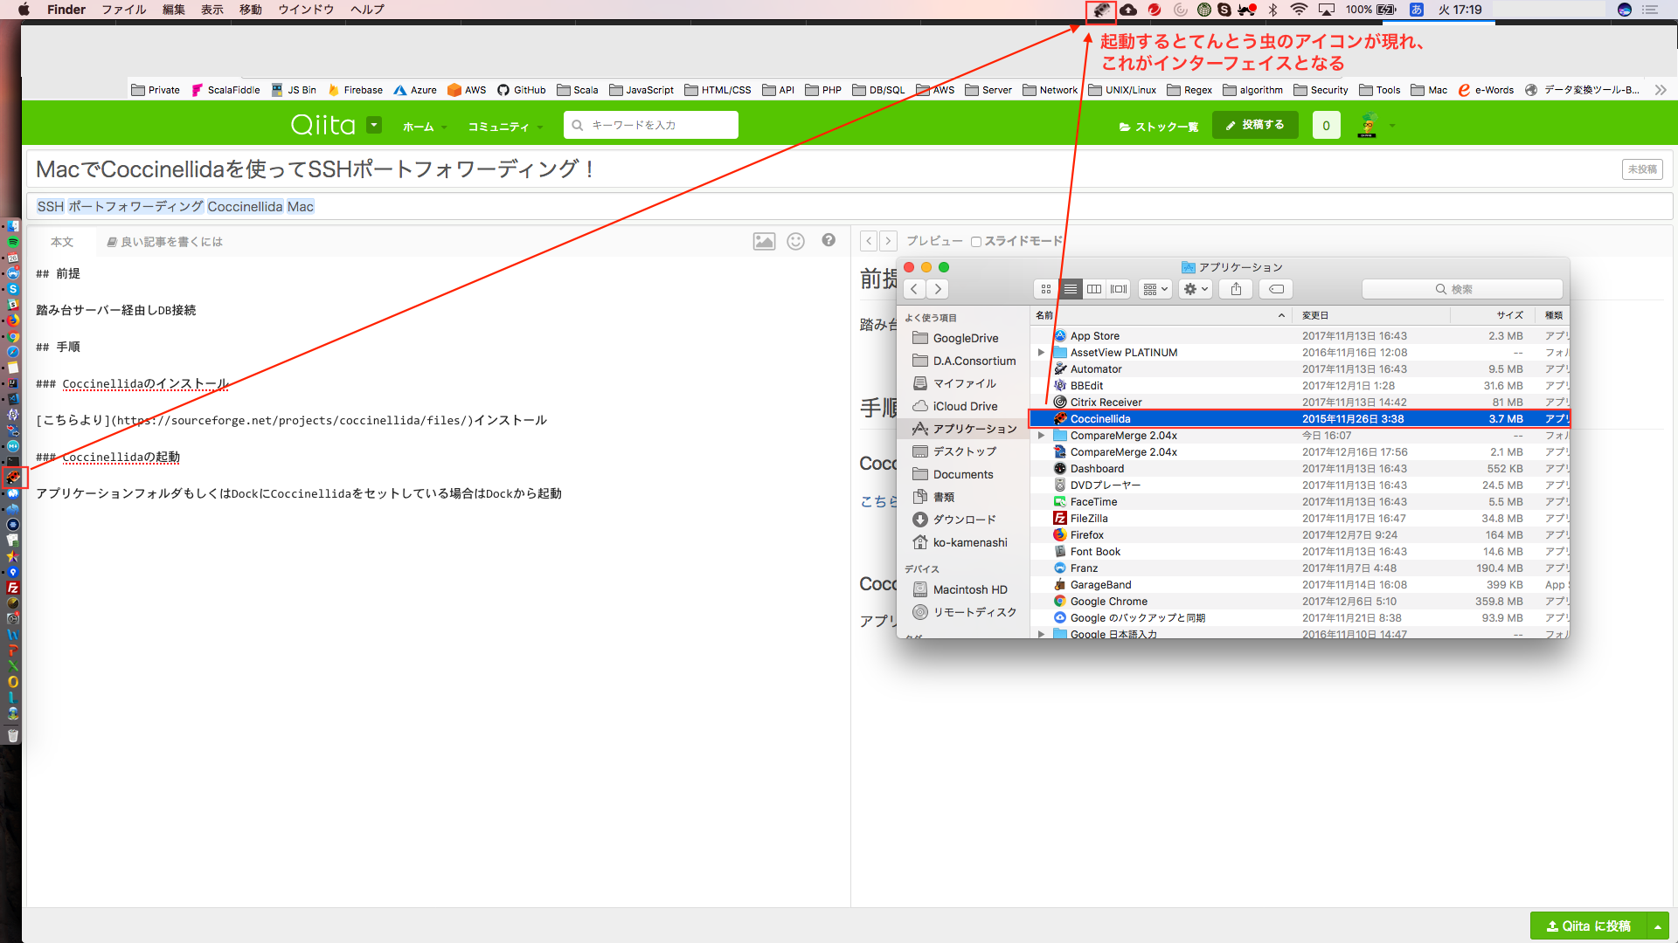Open the emoji picker smiley icon

coord(795,242)
